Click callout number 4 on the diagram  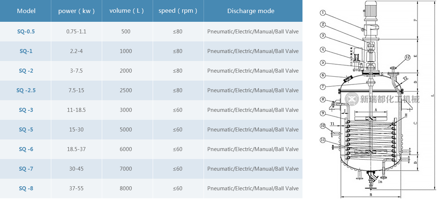coord(323,50)
